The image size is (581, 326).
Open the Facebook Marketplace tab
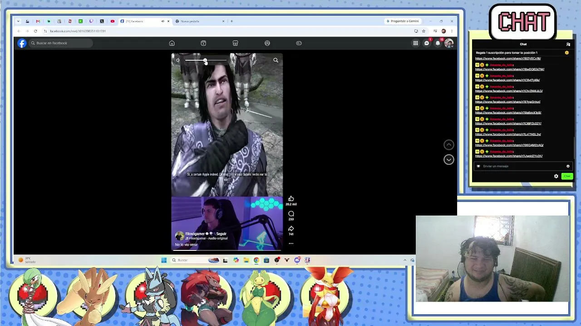pyautogui.click(x=235, y=43)
